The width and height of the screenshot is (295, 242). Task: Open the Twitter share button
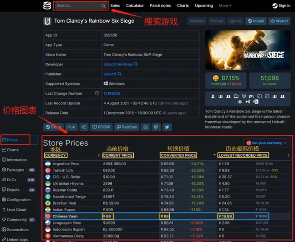pyautogui.click(x=167, y=127)
